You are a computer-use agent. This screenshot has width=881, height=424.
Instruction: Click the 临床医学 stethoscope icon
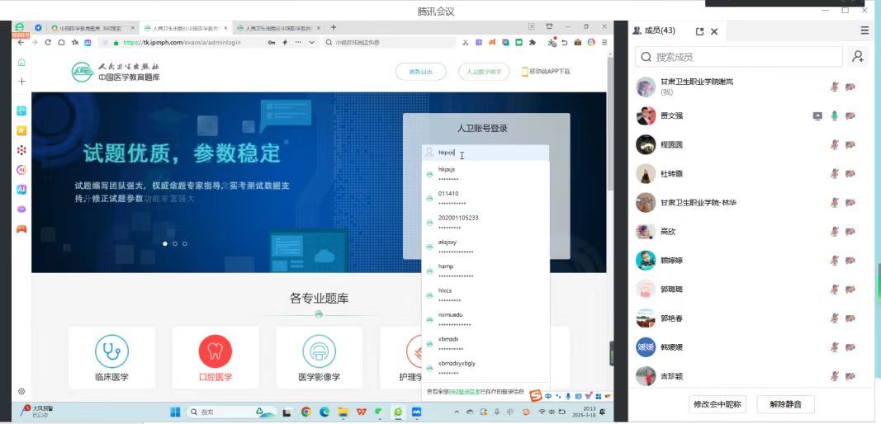(111, 351)
